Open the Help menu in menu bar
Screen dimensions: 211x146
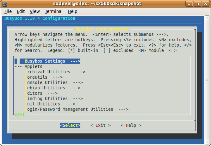[x=72, y=12]
